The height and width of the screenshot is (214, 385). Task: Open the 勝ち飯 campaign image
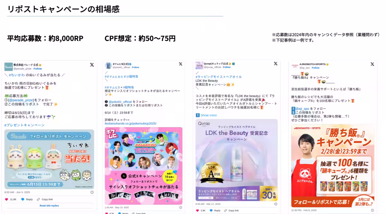point(333,166)
